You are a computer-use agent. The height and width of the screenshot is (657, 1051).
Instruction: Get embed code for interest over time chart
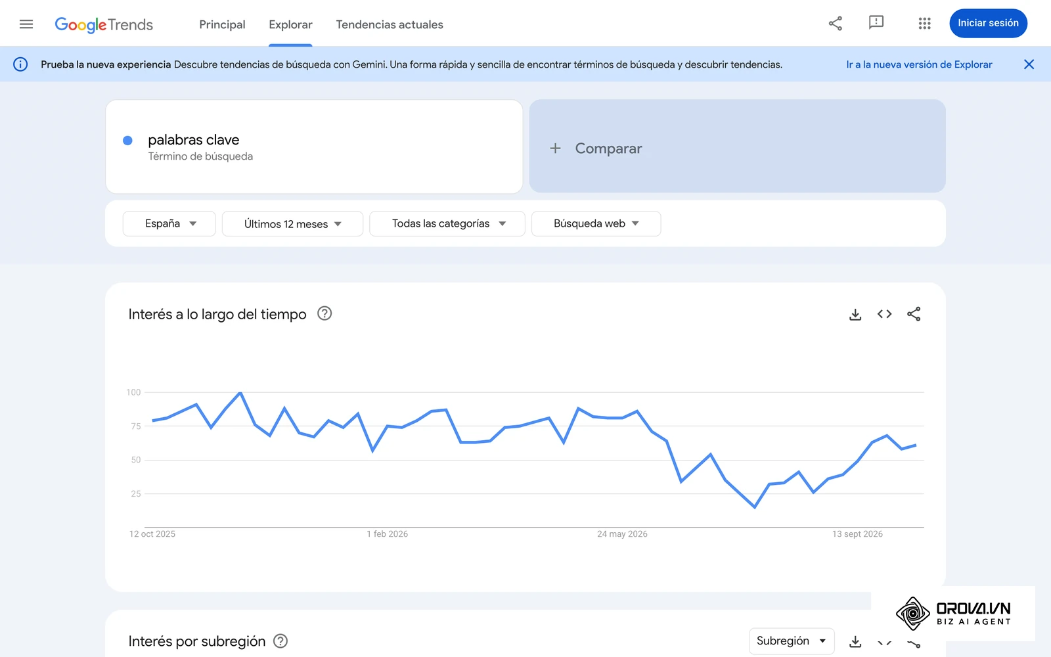[885, 314]
